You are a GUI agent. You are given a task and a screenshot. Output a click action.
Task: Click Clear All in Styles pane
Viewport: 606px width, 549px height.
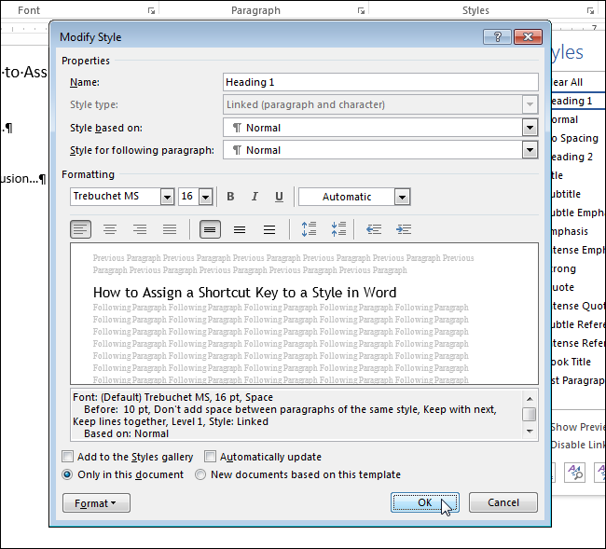[x=578, y=82]
